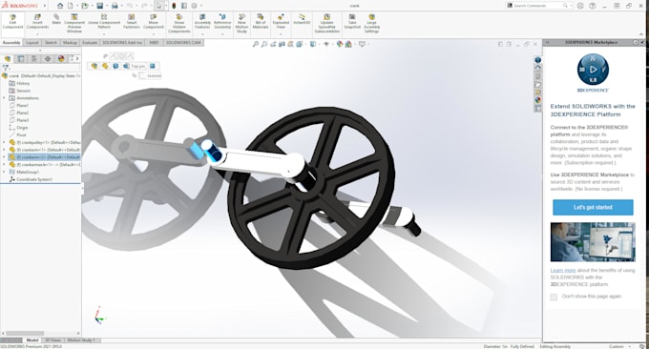Expand the MateGroup1 node
Image resolution: width=649 pixels, height=349 pixels.
(x=4, y=172)
